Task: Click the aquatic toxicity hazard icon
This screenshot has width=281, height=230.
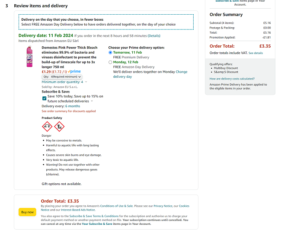Action: pos(59,126)
